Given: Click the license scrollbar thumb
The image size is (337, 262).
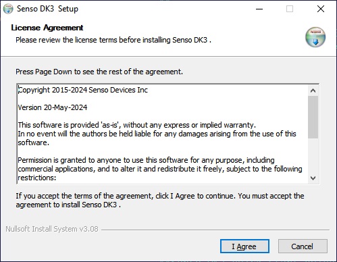Looking at the screenshot, I should (313, 117).
